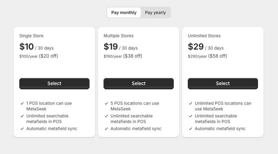This screenshot has height=154, width=278.
Task: Click the $10 price text
Action: 27,47
